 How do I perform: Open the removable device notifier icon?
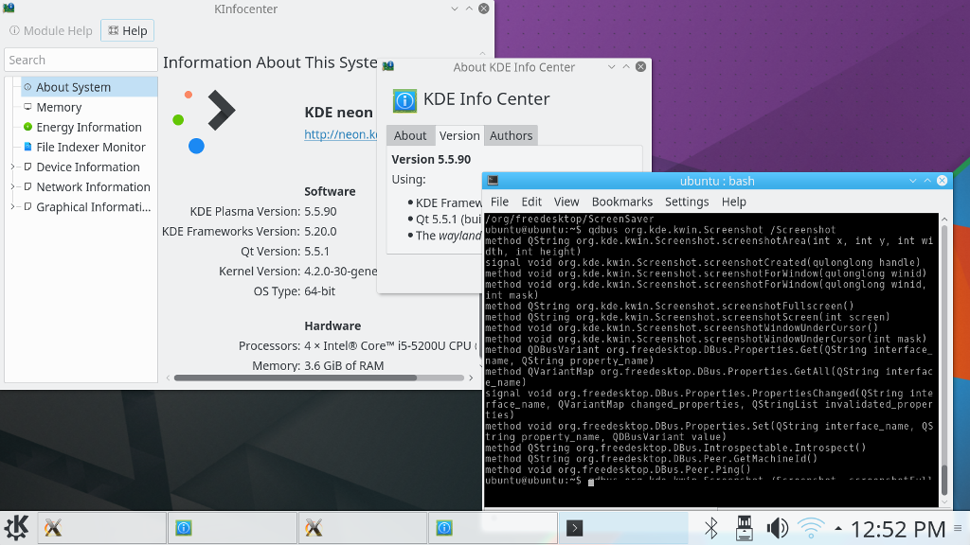(x=744, y=528)
